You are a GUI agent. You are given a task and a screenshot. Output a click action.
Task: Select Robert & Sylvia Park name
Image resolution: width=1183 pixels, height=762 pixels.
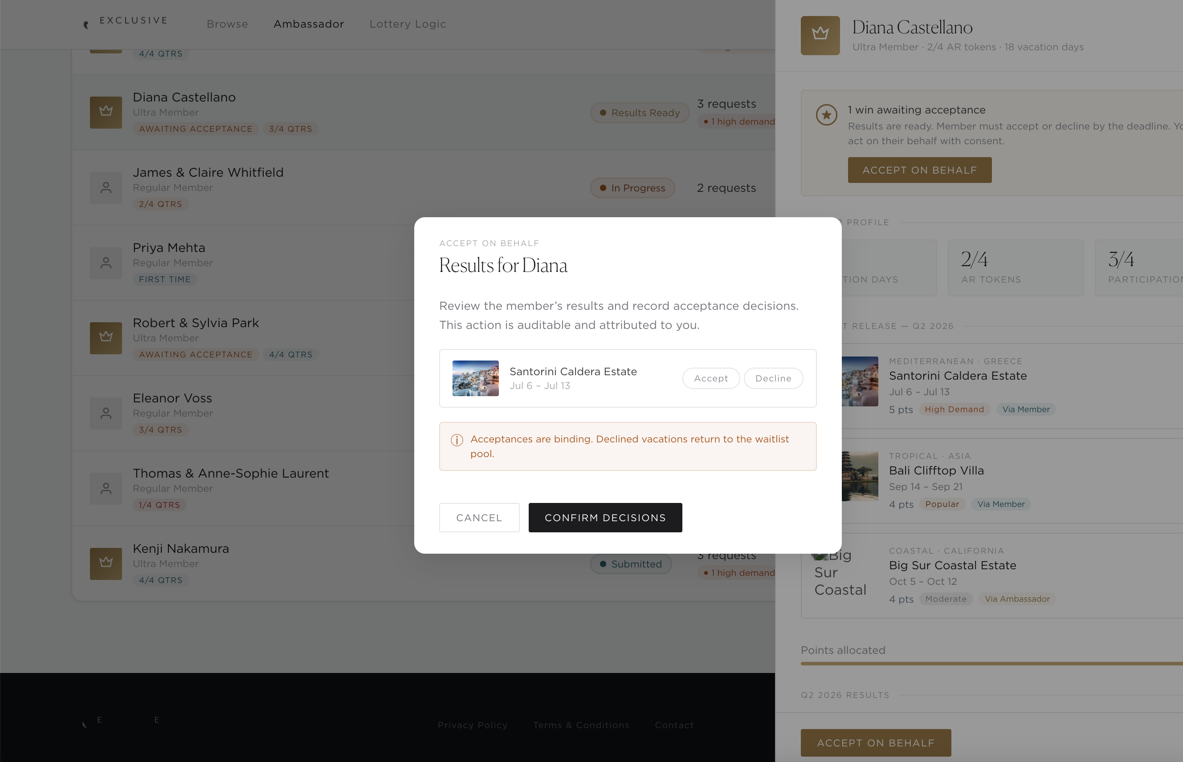point(196,323)
